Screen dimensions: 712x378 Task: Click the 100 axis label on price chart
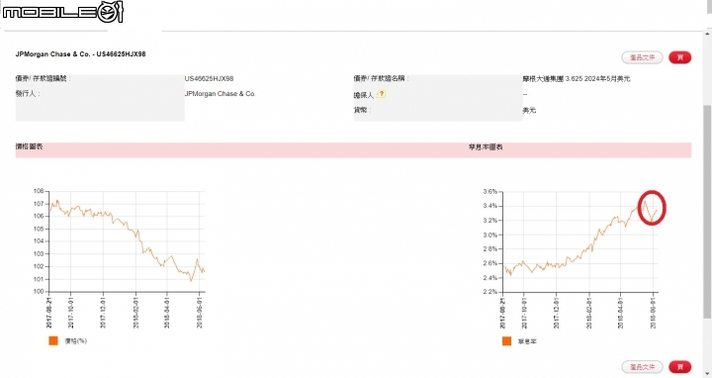pyautogui.click(x=39, y=292)
